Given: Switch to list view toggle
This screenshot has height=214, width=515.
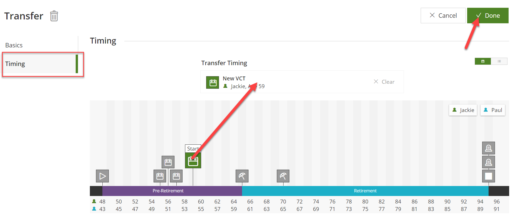Looking at the screenshot, I should tap(499, 61).
